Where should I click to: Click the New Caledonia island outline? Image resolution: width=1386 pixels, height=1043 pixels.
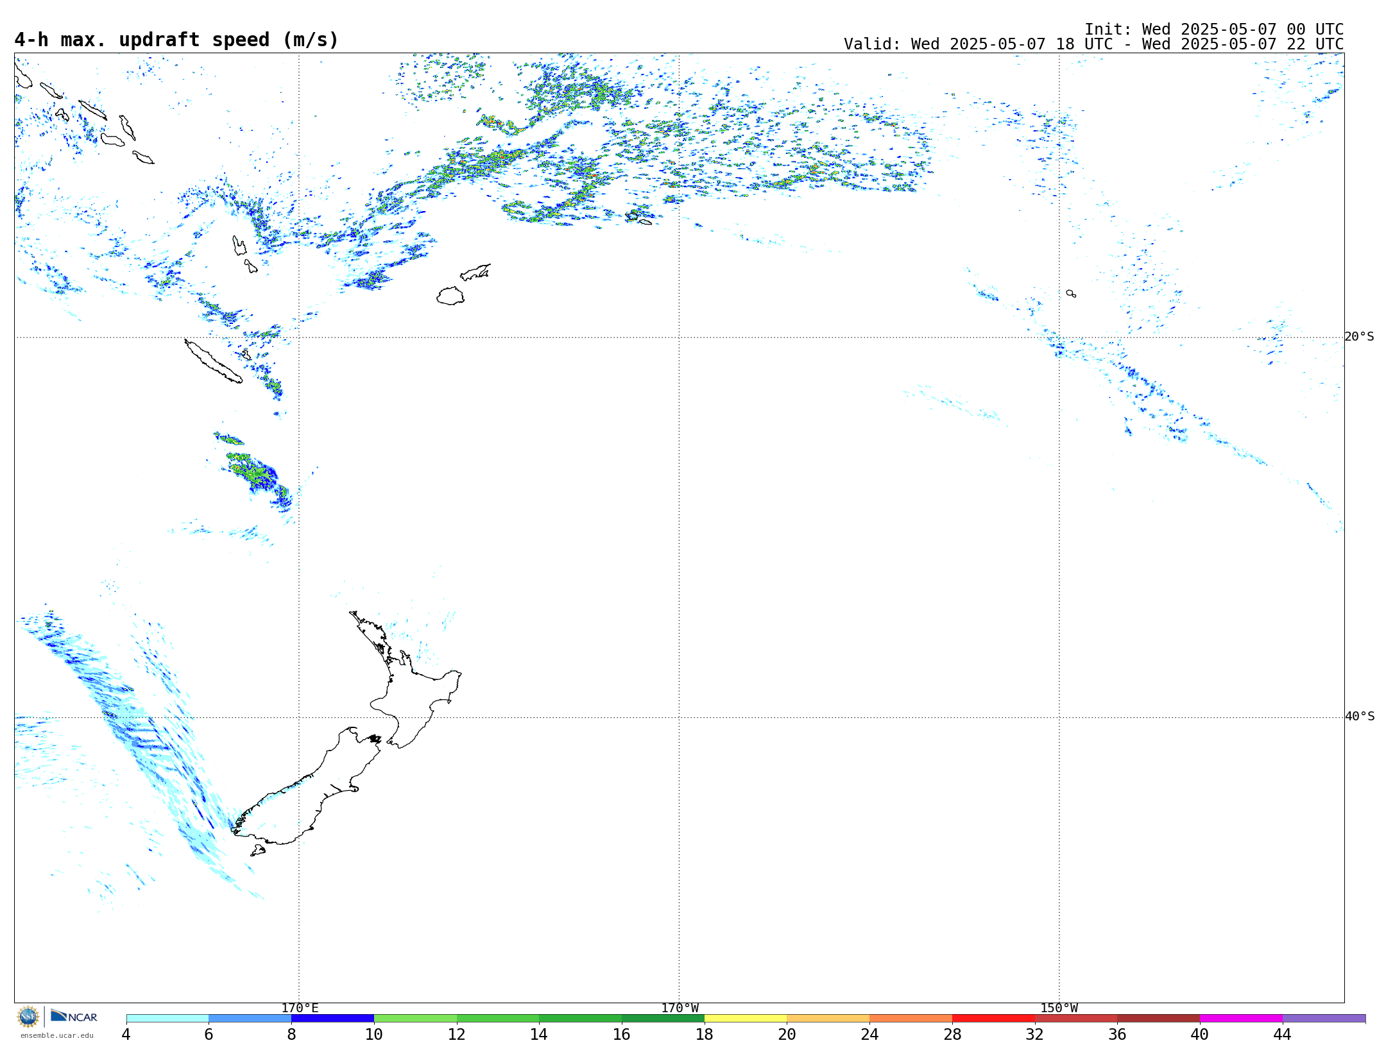[213, 362]
